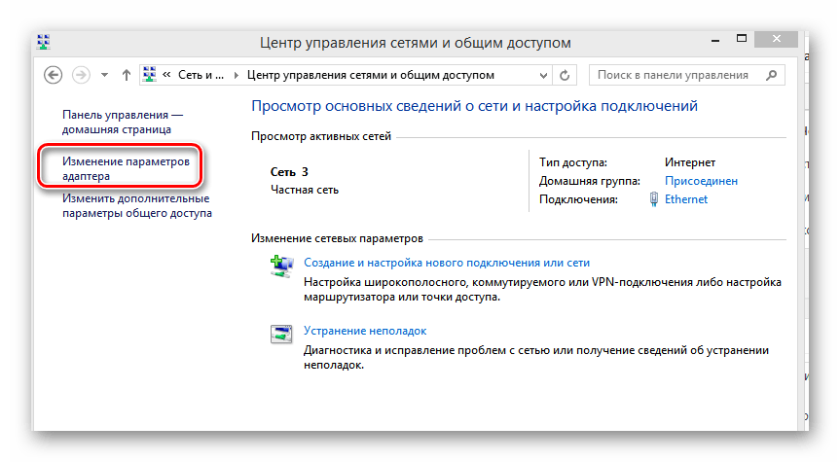Open the address bar history dropdown
Screen dimensions: 840x462
point(542,75)
